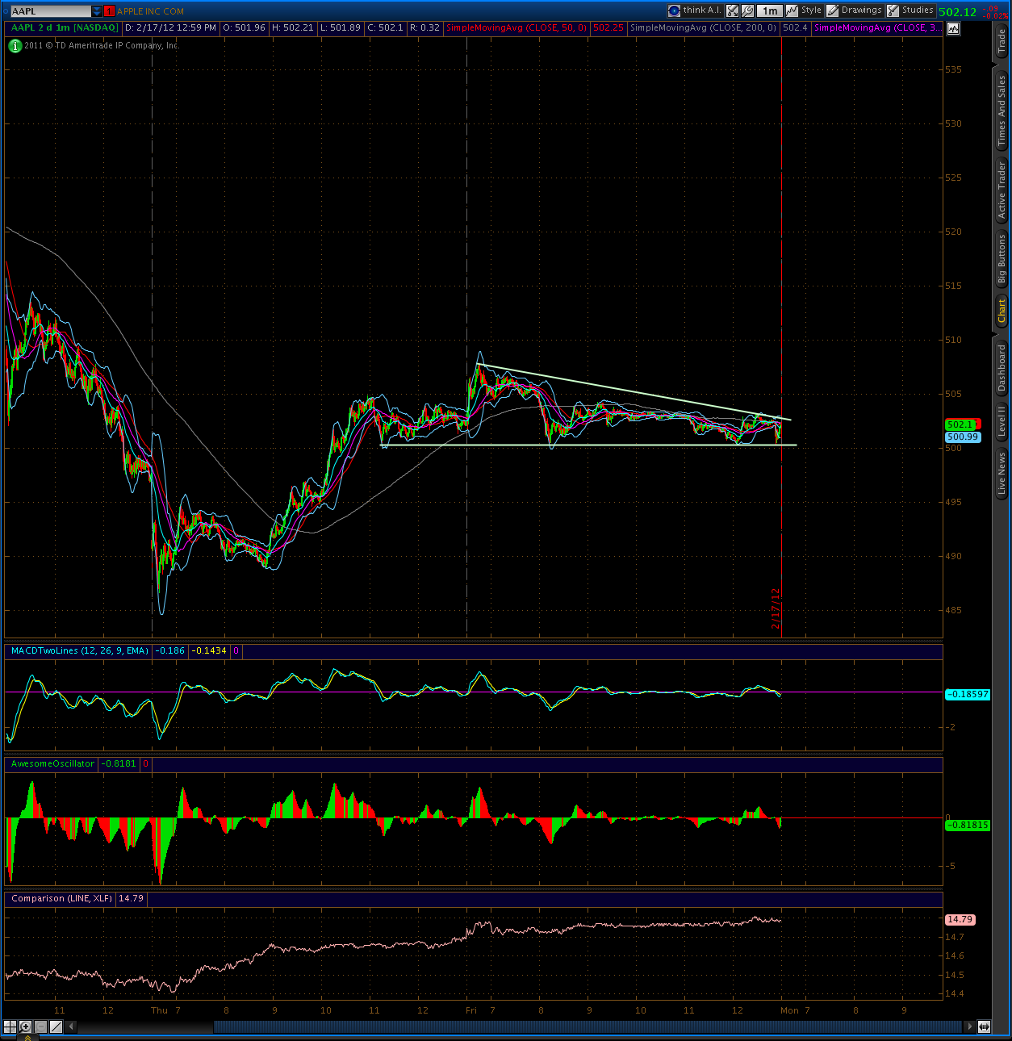Open the Studies menu
The image size is (1012, 1041).
910,10
